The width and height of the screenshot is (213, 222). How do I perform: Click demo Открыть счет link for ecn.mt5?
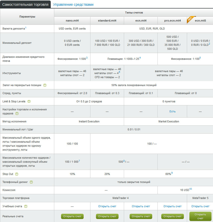tap(200, 206)
